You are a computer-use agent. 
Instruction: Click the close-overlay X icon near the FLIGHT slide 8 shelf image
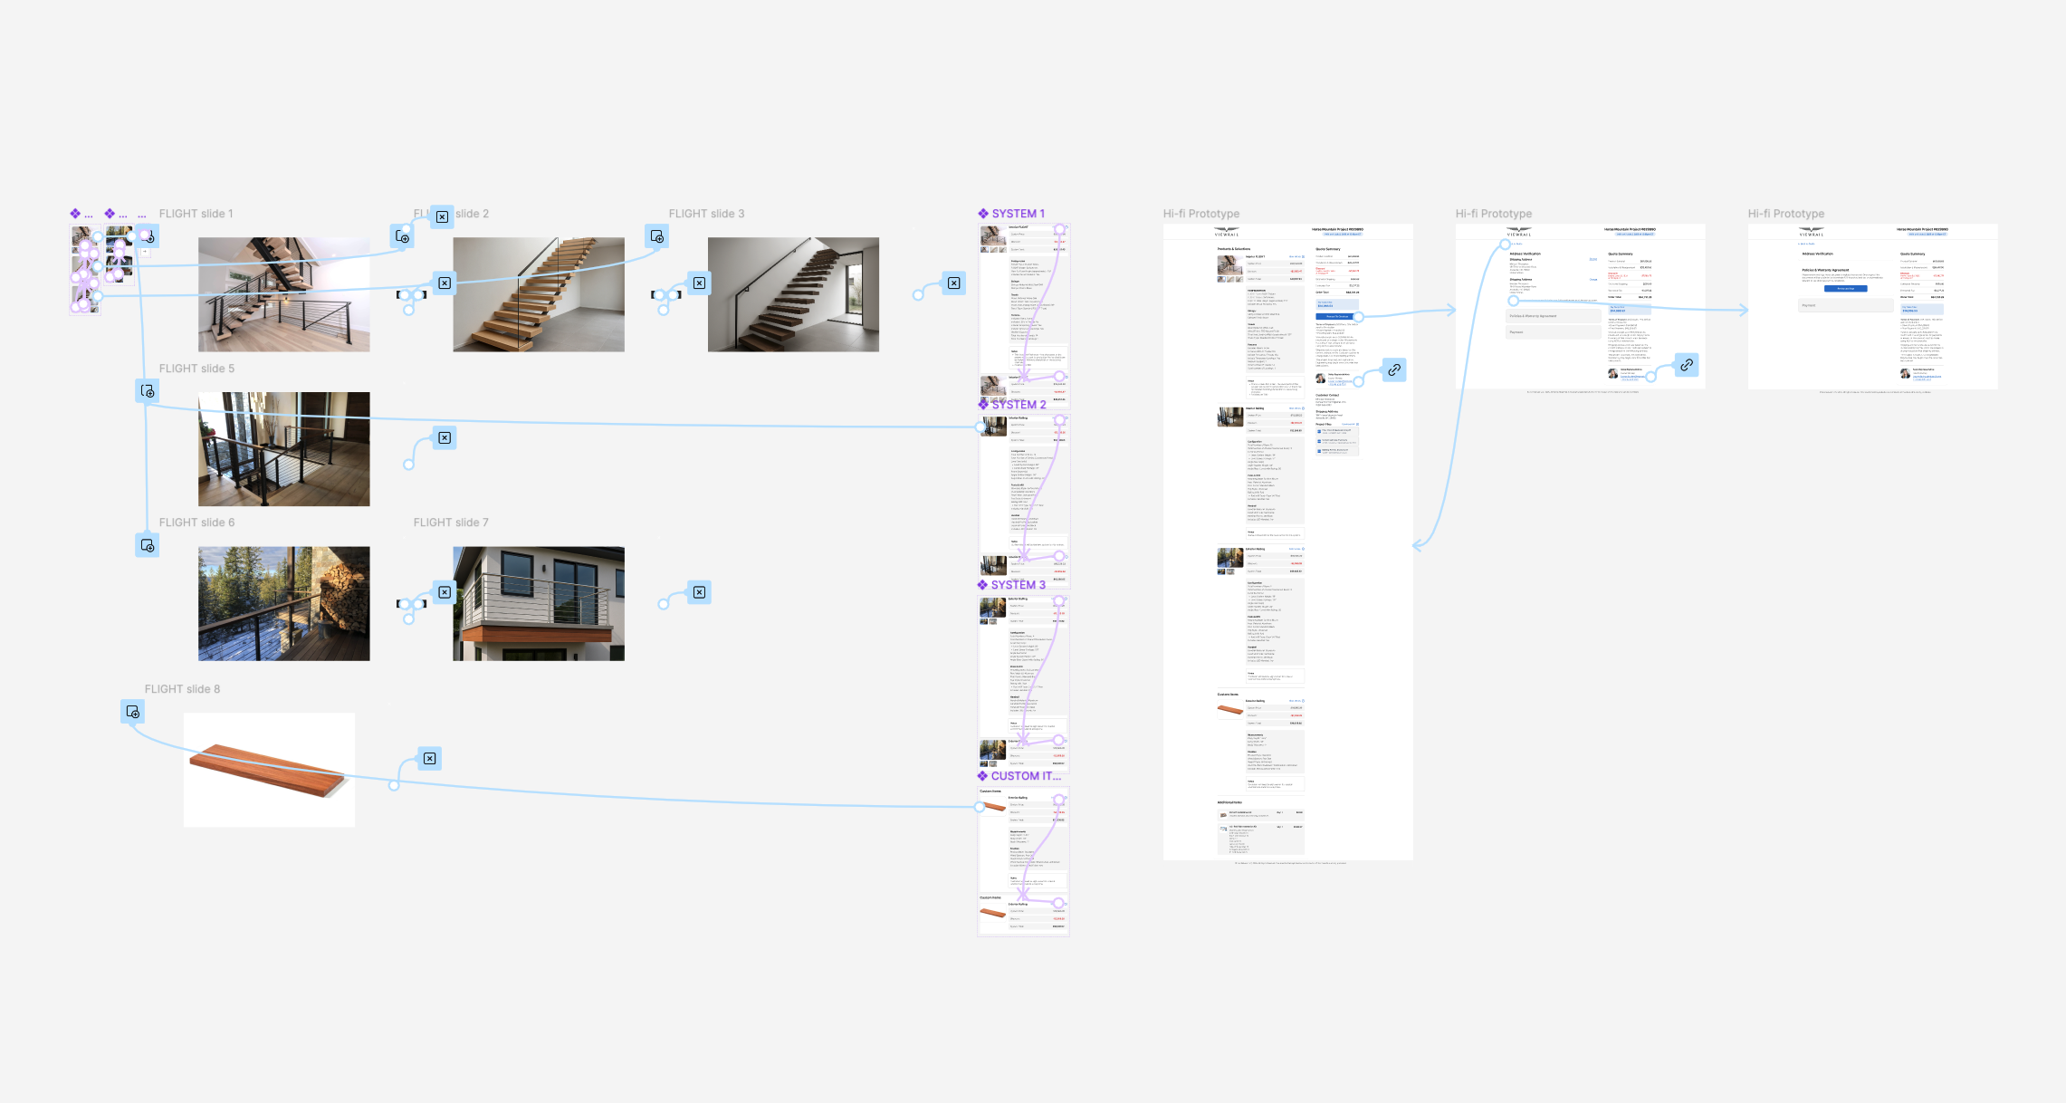427,759
